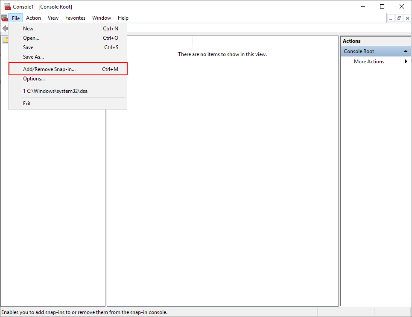412x317 pixels.
Task: Restore the inner console child window
Action: click(399, 18)
